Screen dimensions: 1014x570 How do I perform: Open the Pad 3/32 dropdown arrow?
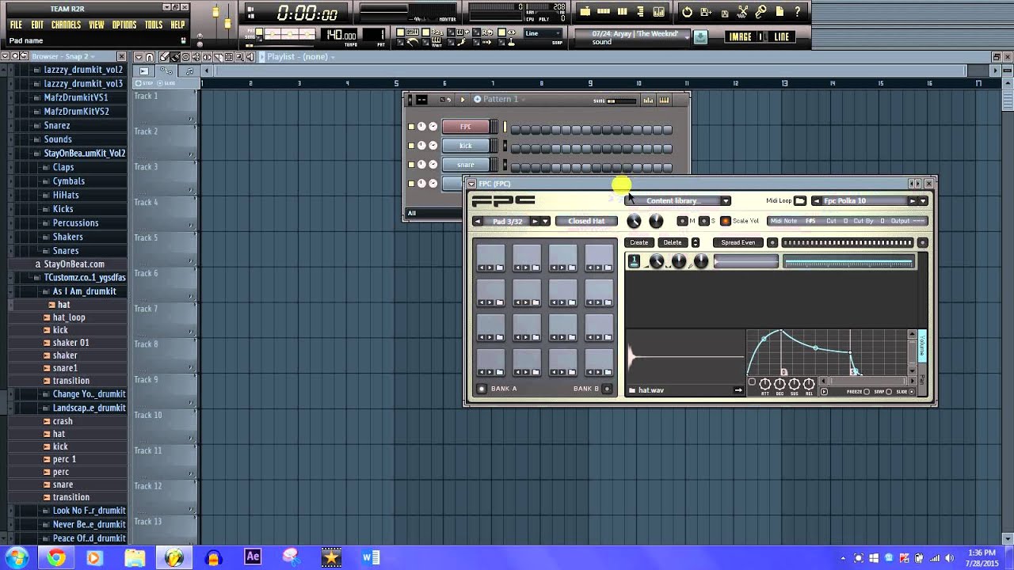546,221
